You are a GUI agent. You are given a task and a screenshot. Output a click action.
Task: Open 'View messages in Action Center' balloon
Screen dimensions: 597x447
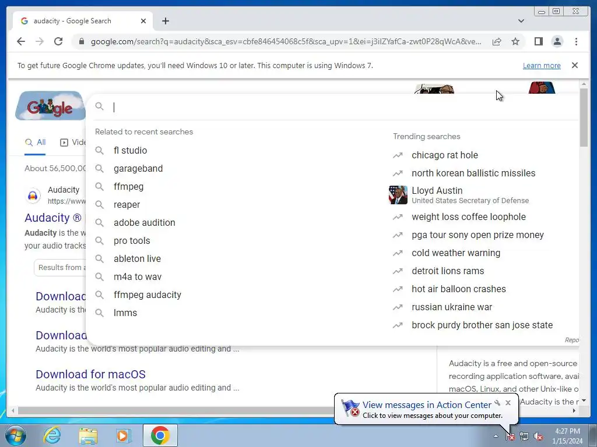pyautogui.click(x=426, y=405)
